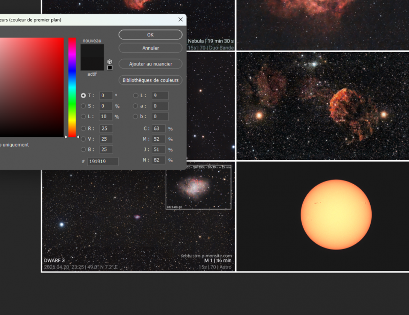The image size is (409, 315).
Task: Click the Sun image panel
Action: tap(323, 217)
